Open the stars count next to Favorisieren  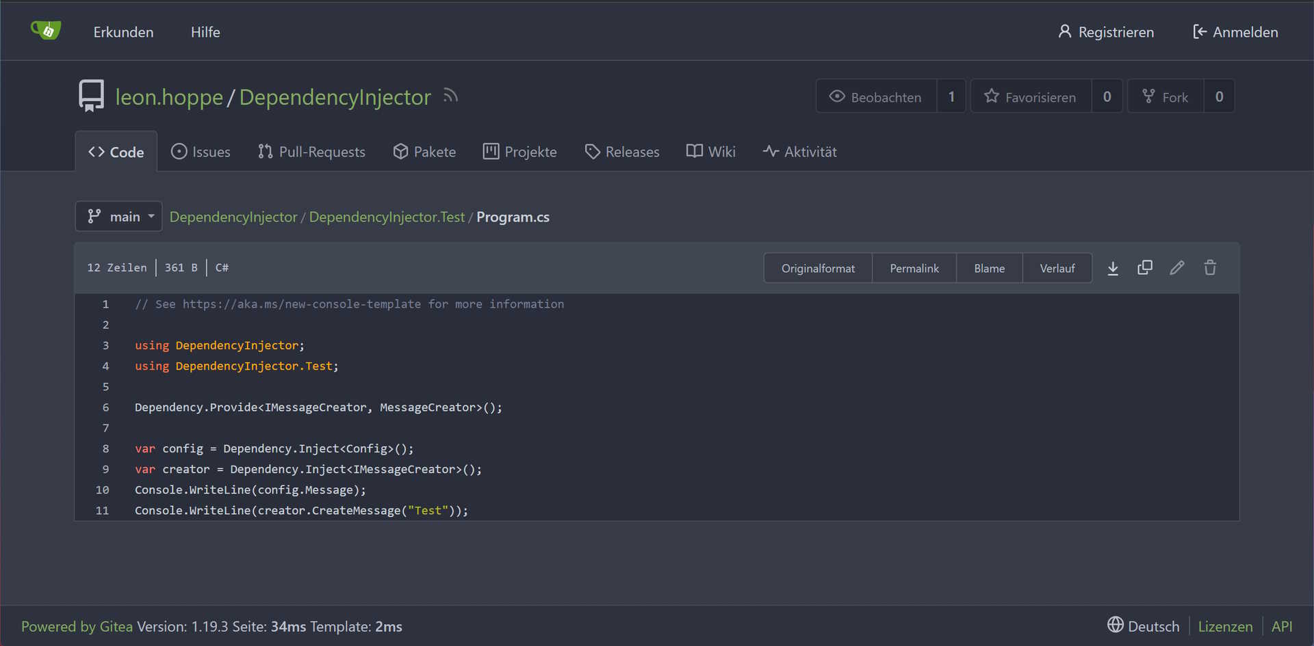point(1107,96)
